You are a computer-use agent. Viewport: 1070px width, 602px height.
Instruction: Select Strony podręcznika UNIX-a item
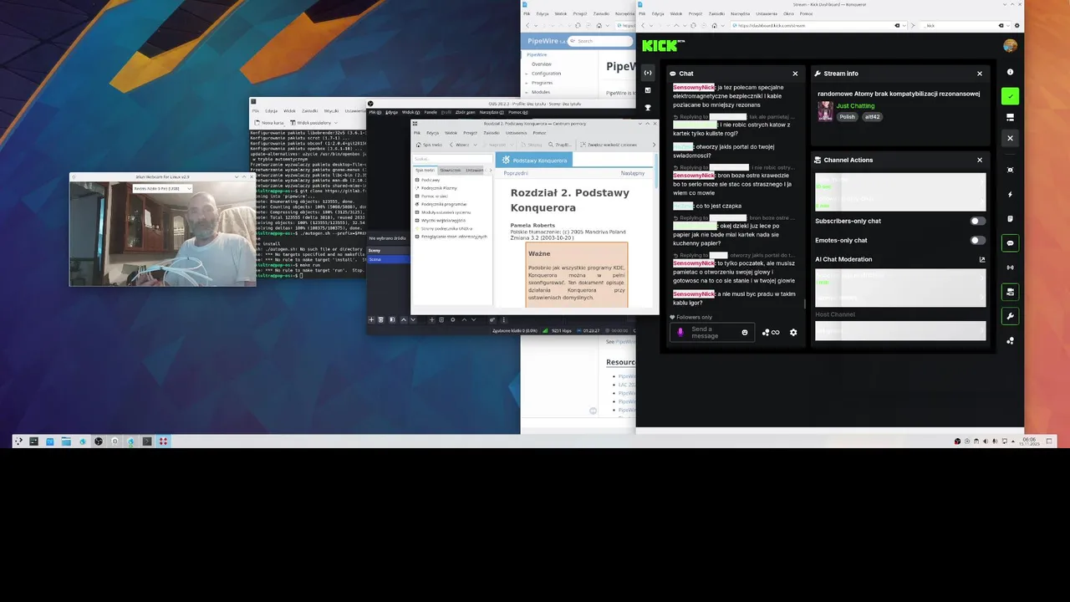click(446, 228)
